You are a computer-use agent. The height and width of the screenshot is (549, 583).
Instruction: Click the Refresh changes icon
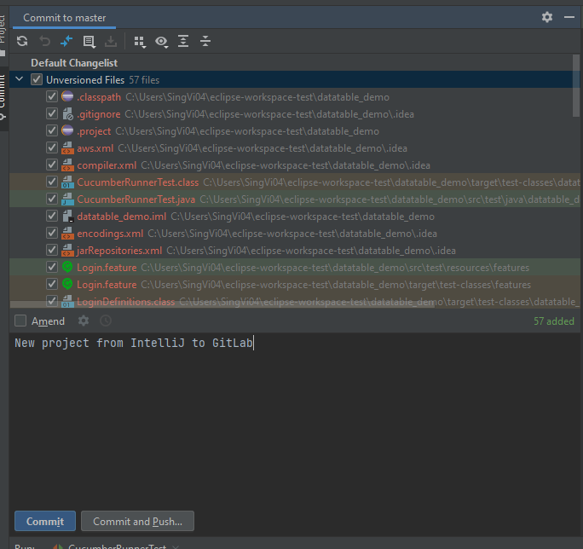tap(22, 41)
